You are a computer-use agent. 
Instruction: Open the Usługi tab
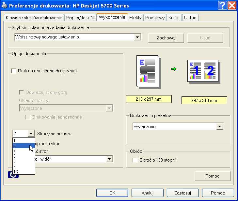pyautogui.click(x=190, y=18)
